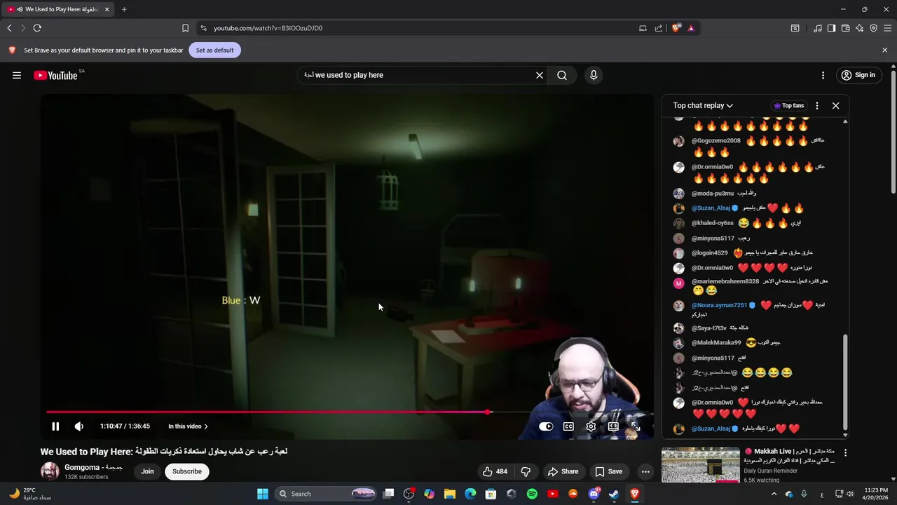Image resolution: width=897 pixels, height=505 pixels.
Task: Enter fullscreen in the video player
Action: coord(636,426)
